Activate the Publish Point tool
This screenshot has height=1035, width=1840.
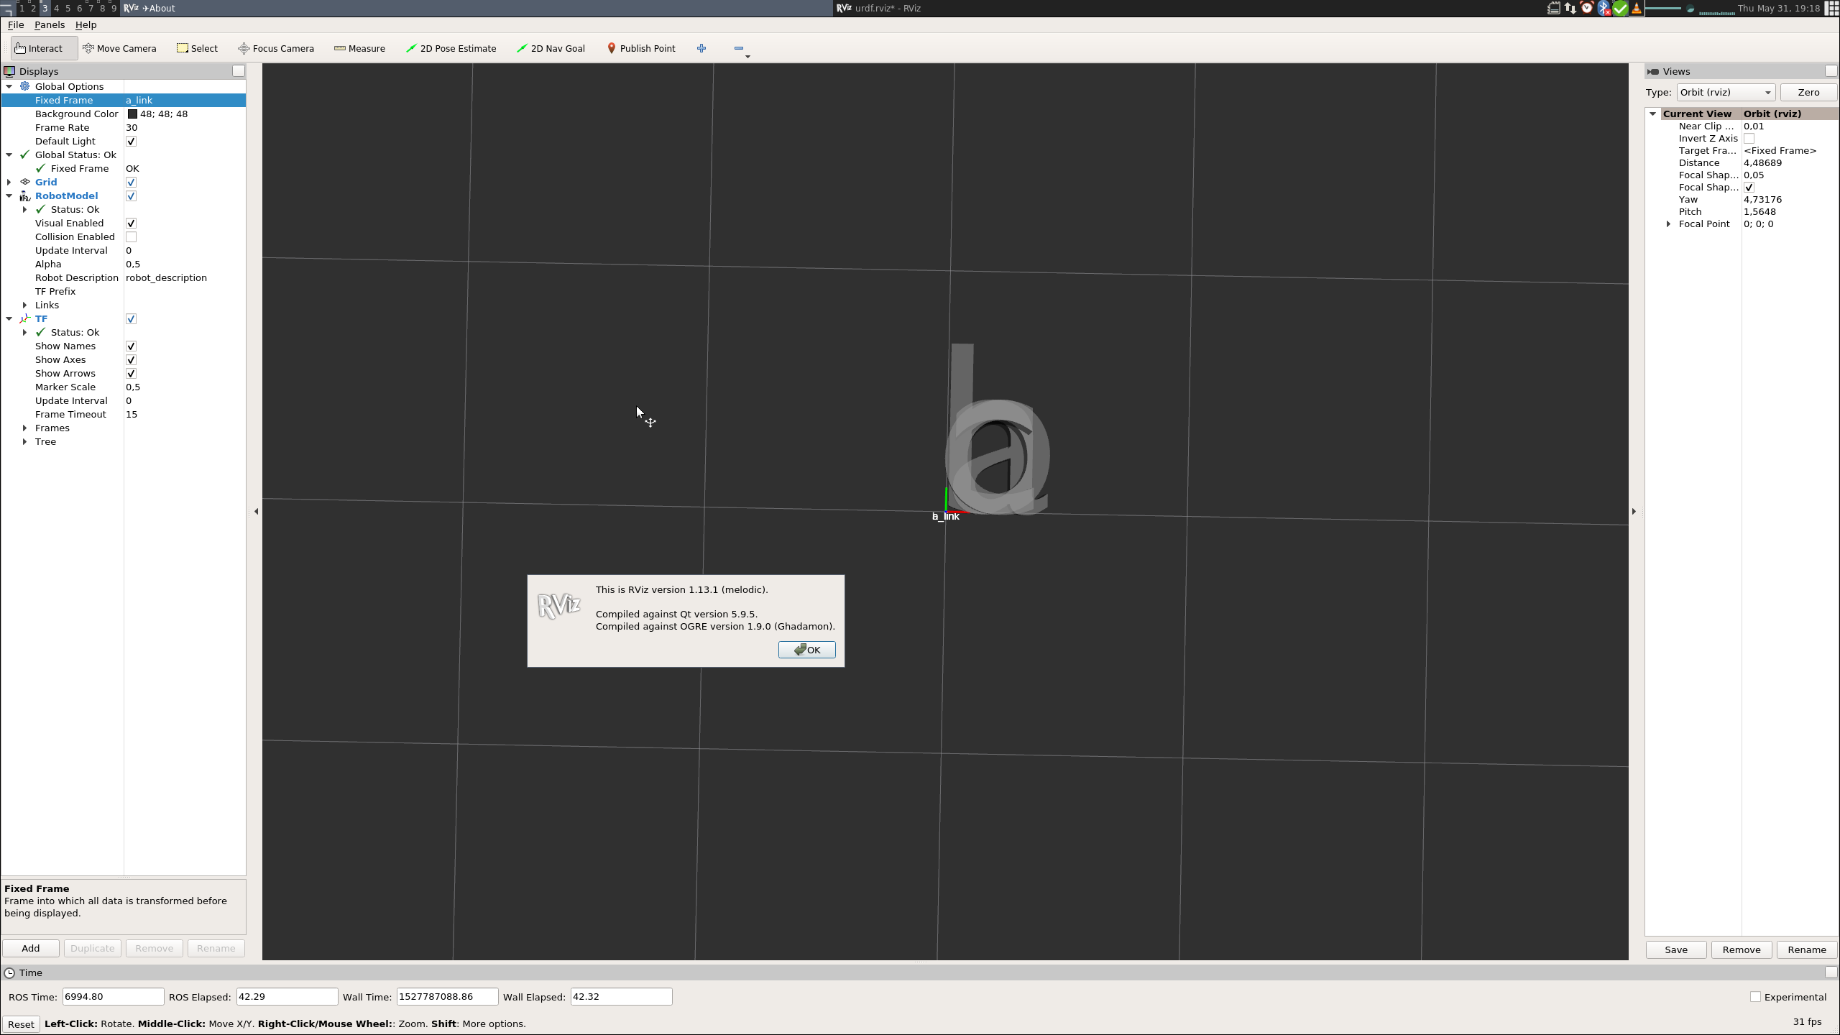coord(640,48)
